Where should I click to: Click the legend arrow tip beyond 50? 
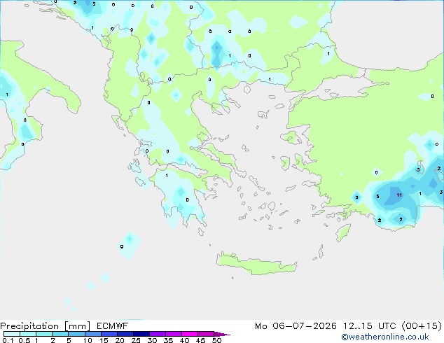[x=222, y=334]
